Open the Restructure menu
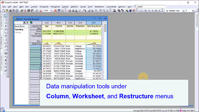 pyautogui.click(x=55, y=6)
